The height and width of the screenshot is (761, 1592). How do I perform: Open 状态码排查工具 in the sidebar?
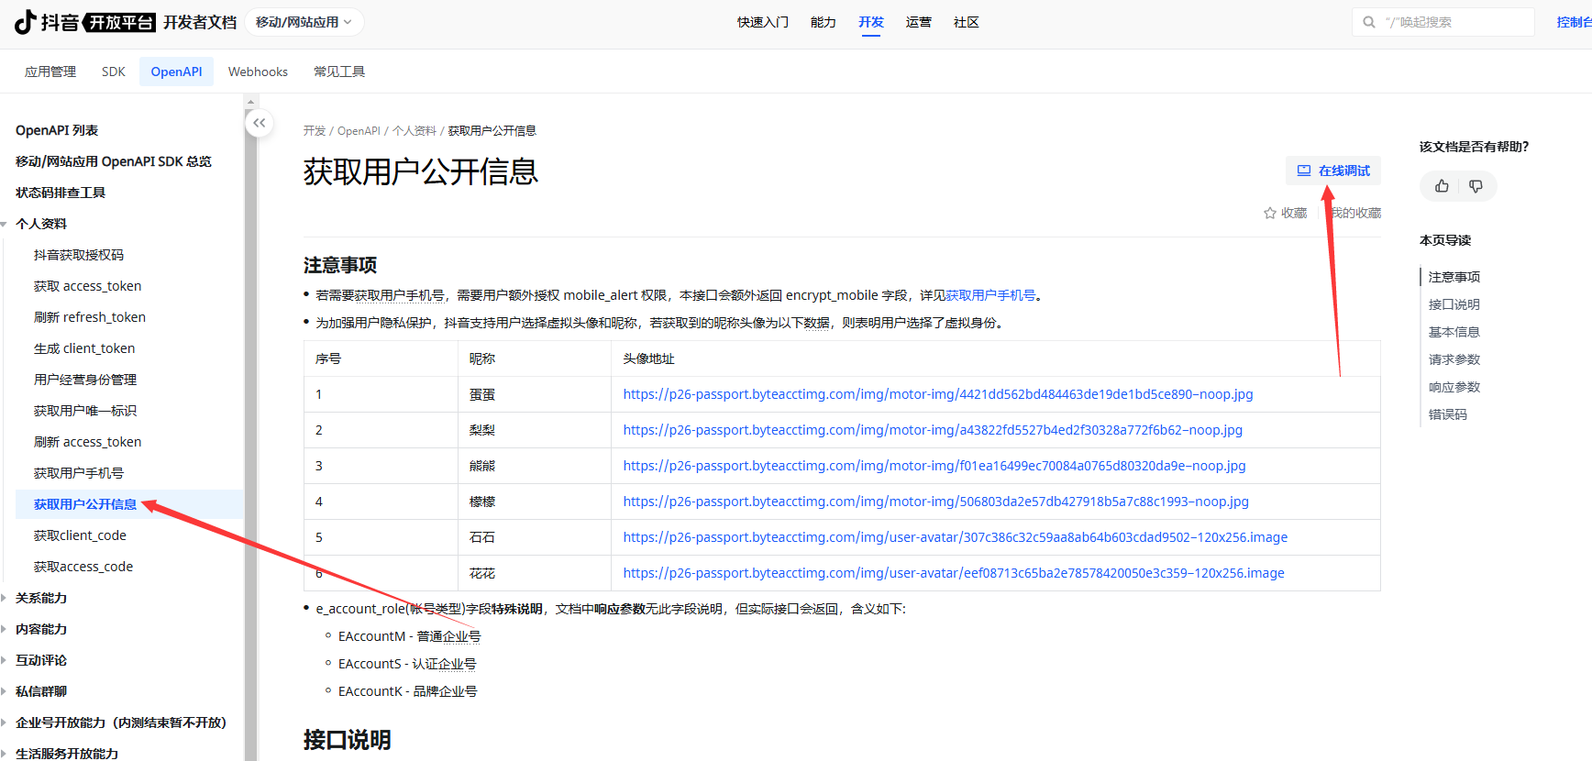pyautogui.click(x=61, y=193)
